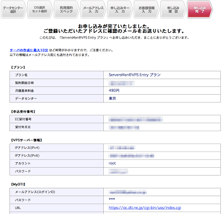Click the パスワード label under MyDTI
222x214 pixels.
click(x=57, y=200)
